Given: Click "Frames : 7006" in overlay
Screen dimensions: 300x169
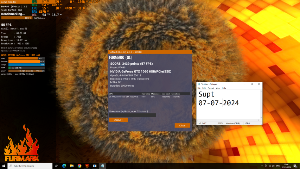Looking at the screenshot, I should pos(11,37).
